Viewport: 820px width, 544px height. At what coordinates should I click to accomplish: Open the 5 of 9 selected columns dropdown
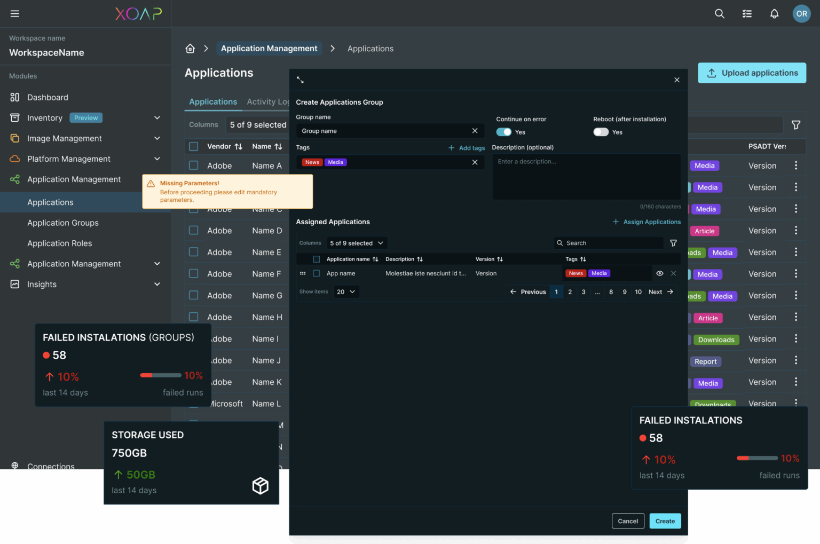pos(357,242)
